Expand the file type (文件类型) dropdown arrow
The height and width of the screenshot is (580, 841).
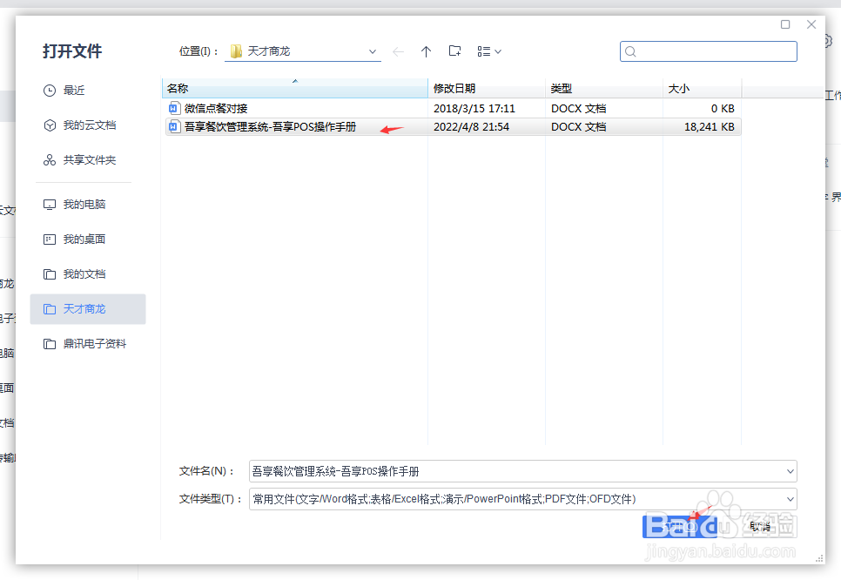[x=790, y=499]
